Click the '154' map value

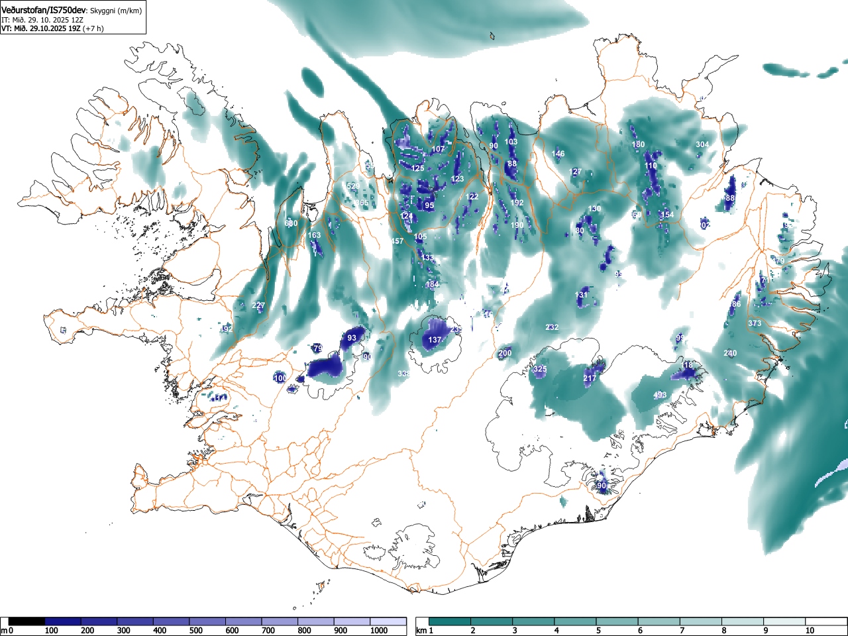click(667, 215)
